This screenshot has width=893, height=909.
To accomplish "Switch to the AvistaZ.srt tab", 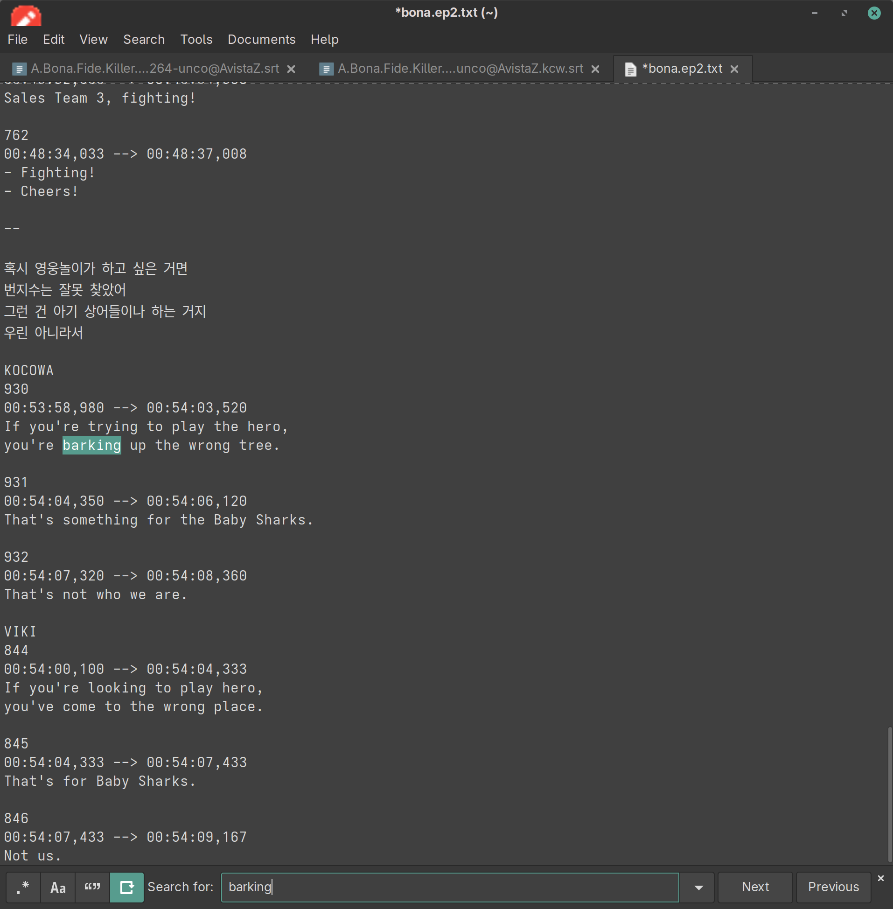I will [155, 69].
